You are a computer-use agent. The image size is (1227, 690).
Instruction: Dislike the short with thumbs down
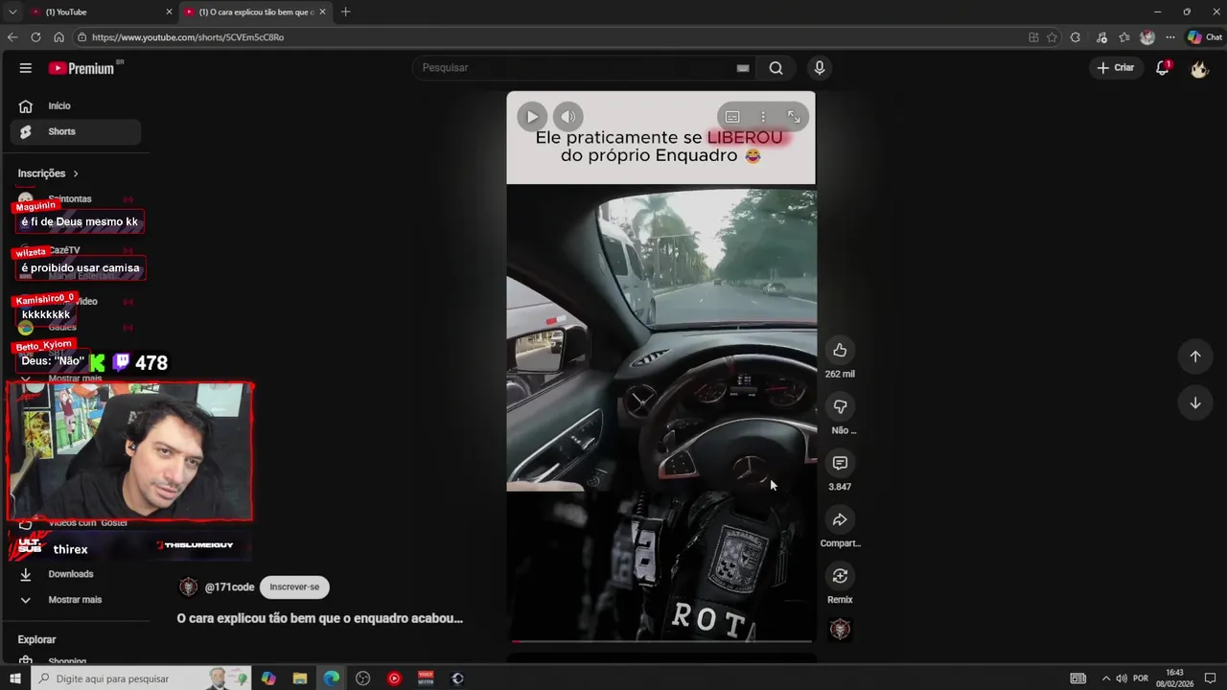pyautogui.click(x=840, y=406)
